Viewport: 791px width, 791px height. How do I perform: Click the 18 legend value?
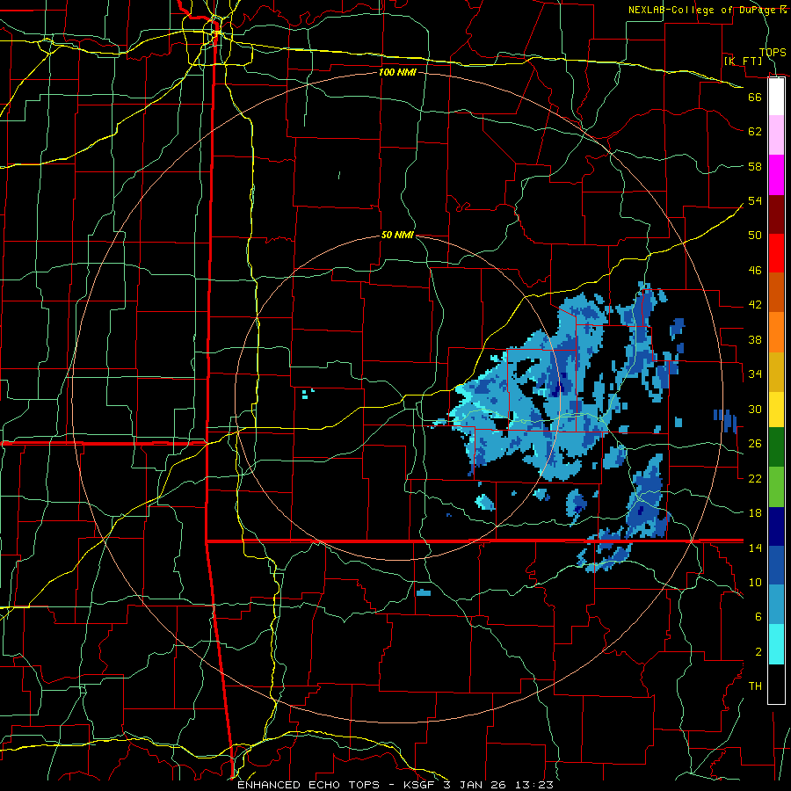click(755, 513)
